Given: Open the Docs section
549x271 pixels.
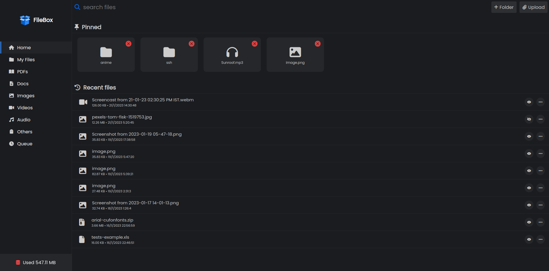Looking at the screenshot, I should click(x=23, y=84).
